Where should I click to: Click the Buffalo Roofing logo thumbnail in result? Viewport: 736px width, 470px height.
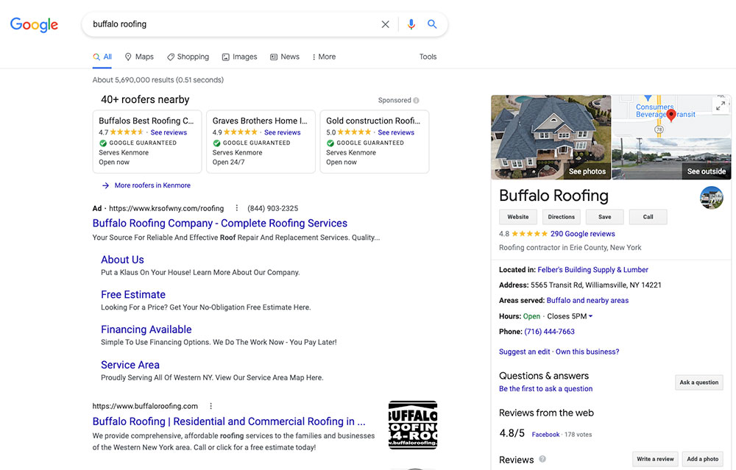pos(413,425)
